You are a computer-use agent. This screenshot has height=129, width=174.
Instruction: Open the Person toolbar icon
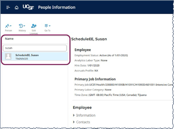point(7,26)
